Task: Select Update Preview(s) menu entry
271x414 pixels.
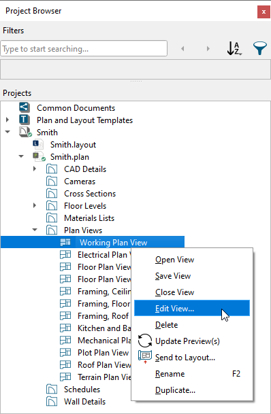Action: 192,341
